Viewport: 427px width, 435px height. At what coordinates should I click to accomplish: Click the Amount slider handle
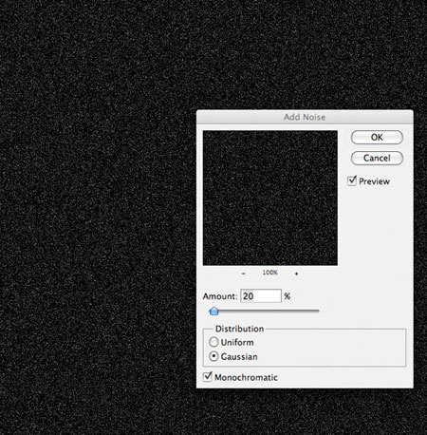(214, 311)
